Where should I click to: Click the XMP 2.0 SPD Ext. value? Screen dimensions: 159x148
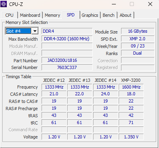tap(137, 39)
